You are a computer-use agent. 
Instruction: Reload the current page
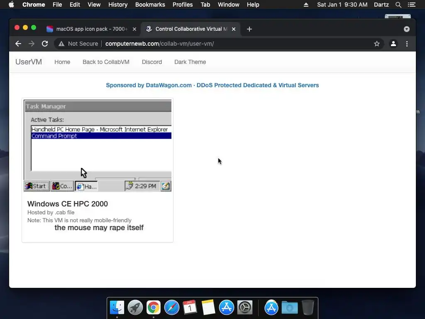click(45, 44)
